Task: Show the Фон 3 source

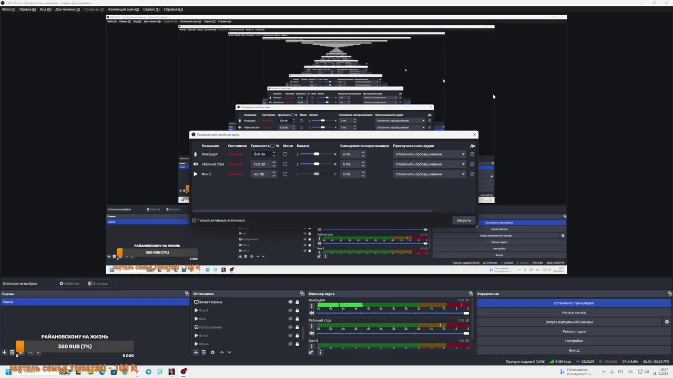Action: (290, 335)
